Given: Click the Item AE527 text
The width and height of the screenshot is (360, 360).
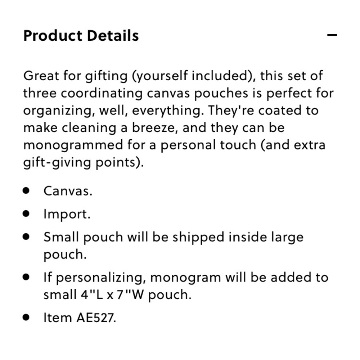Looking at the screenshot, I should pos(80,318).
